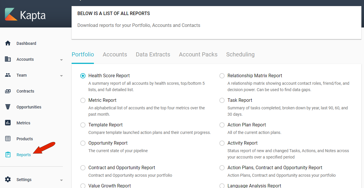This screenshot has height=188, width=364.
Task: Select the Metric Report radio button
Action: [x=83, y=100]
